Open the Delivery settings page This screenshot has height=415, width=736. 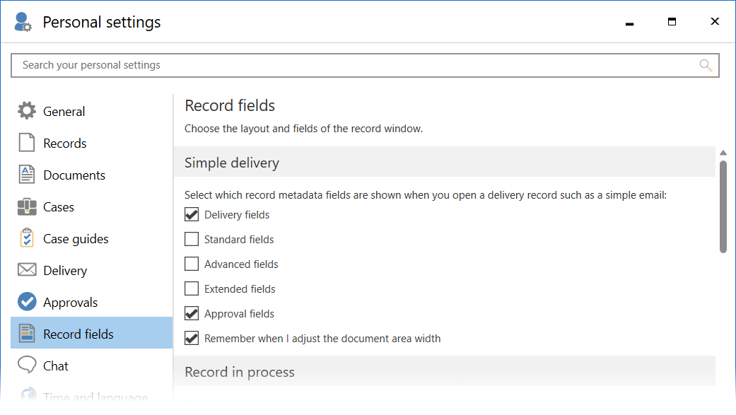click(91, 270)
